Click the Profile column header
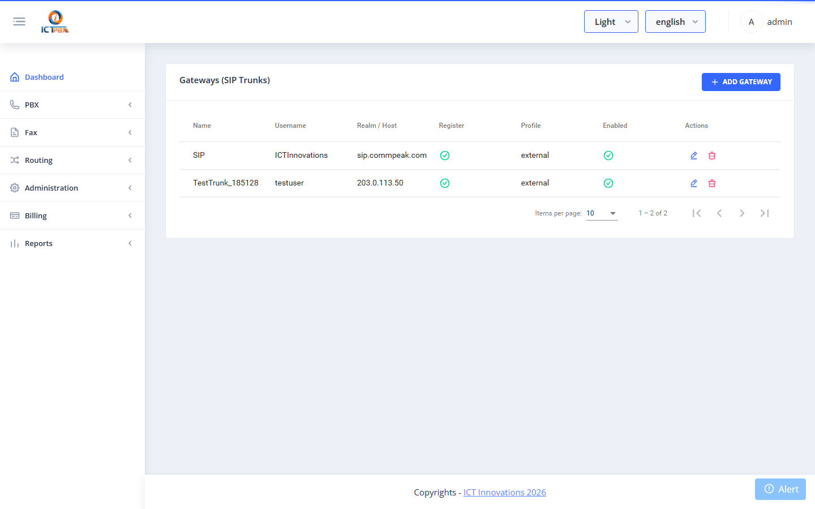The width and height of the screenshot is (815, 509). pos(531,126)
